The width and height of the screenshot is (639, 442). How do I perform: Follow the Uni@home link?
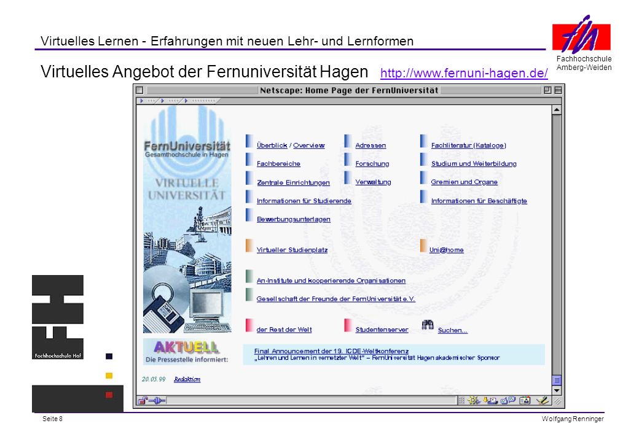(447, 250)
